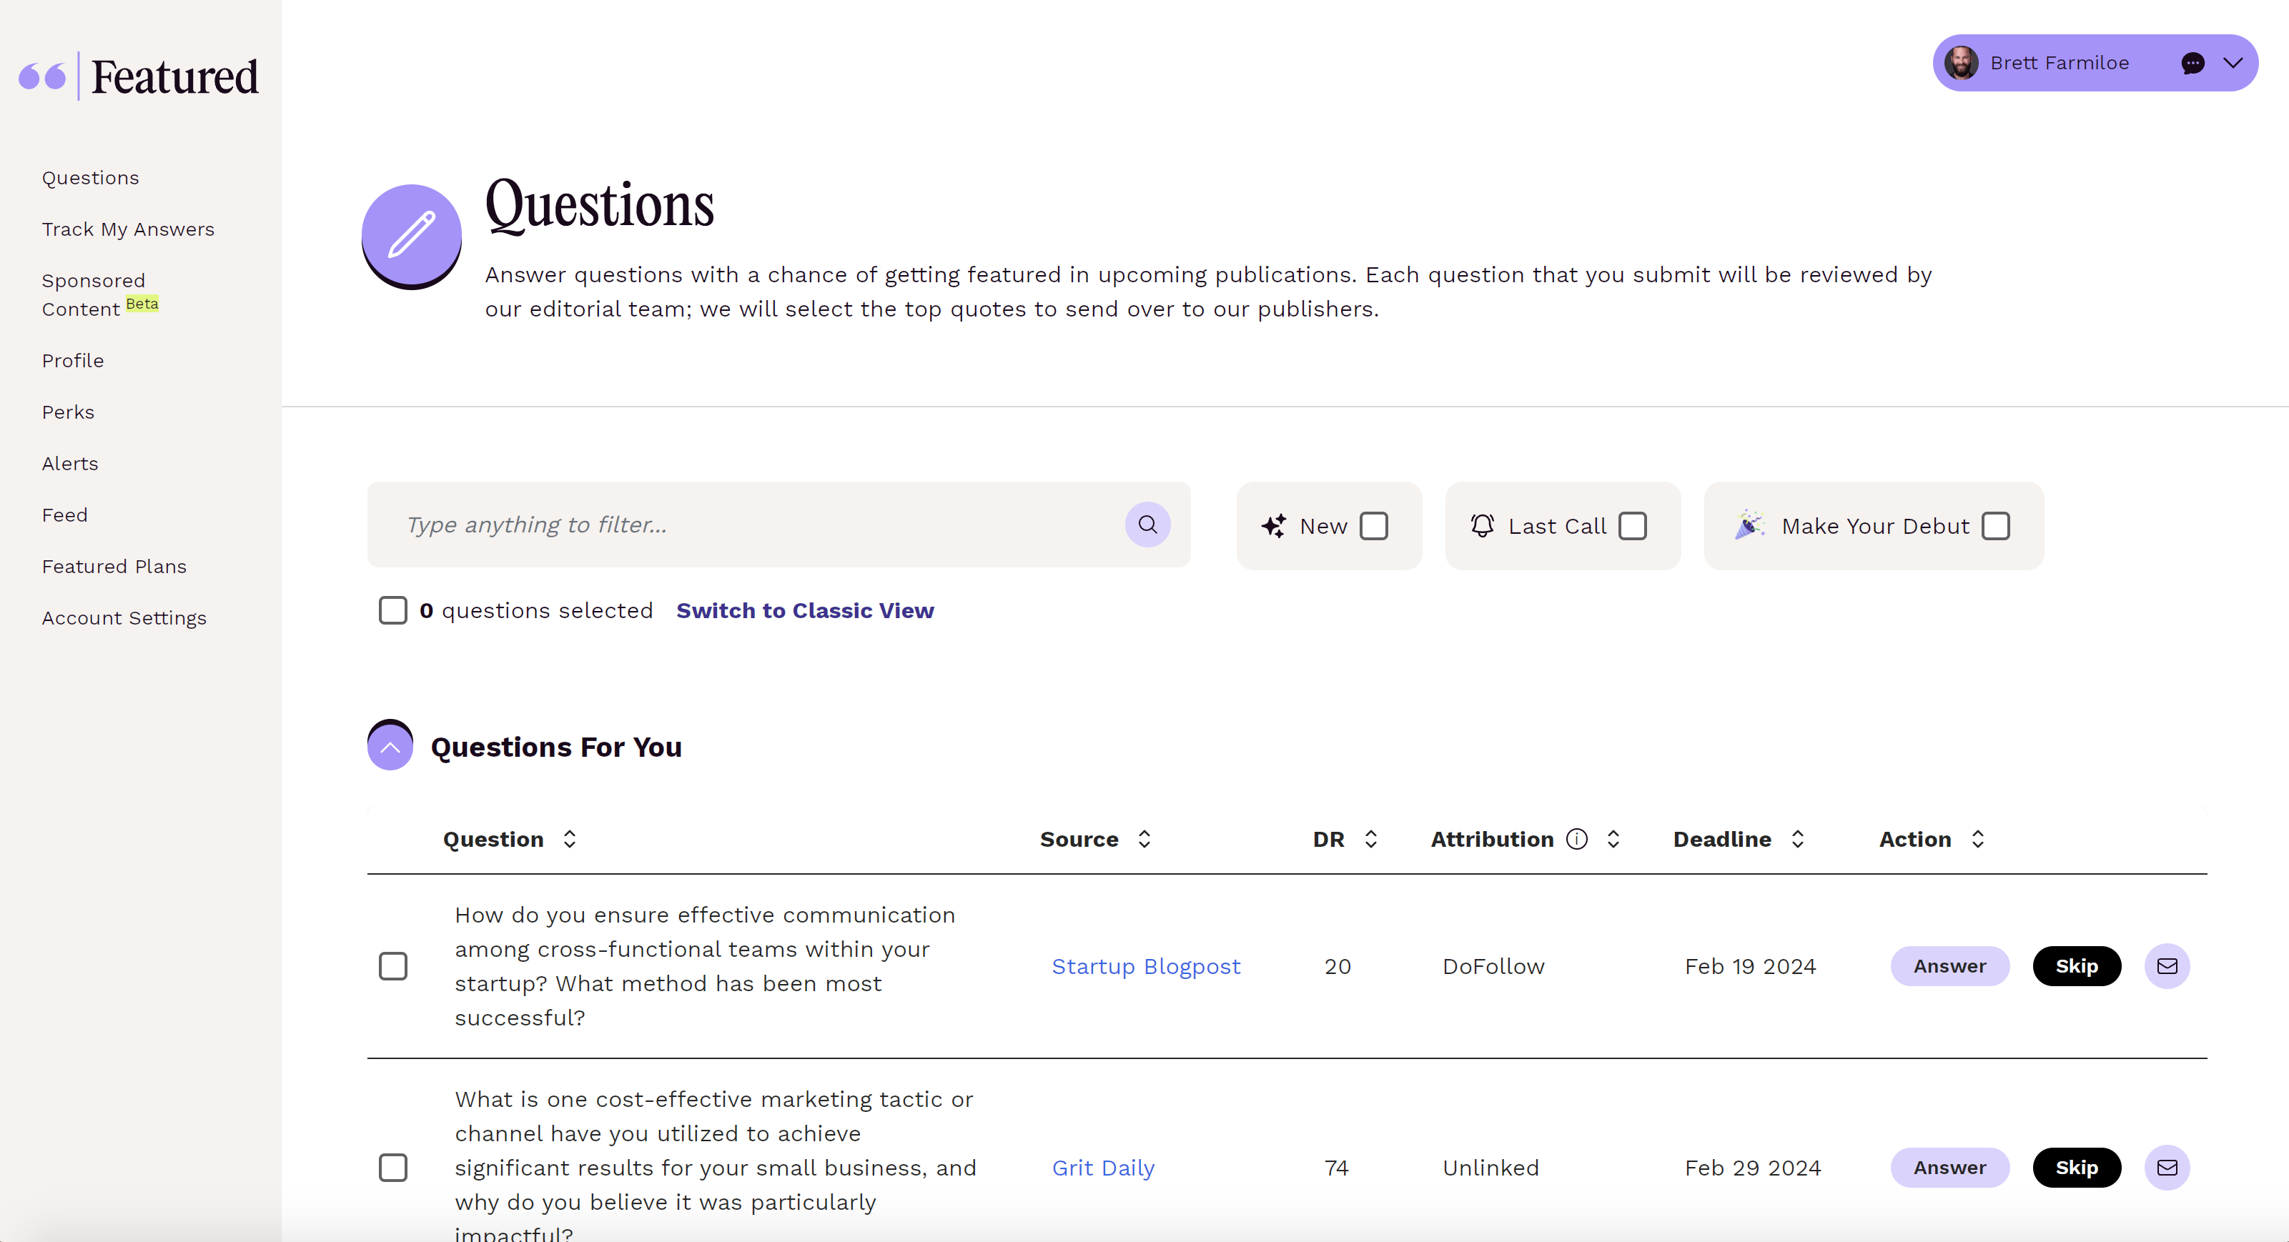Click the DR value 74
The height and width of the screenshot is (1242, 2289).
[1336, 1168]
